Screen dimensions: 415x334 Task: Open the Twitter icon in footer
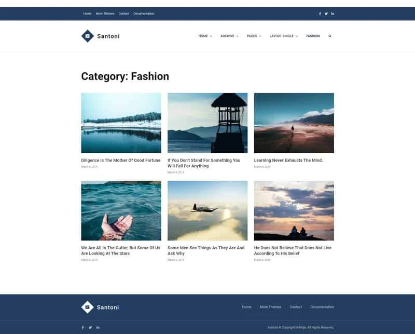click(90, 327)
